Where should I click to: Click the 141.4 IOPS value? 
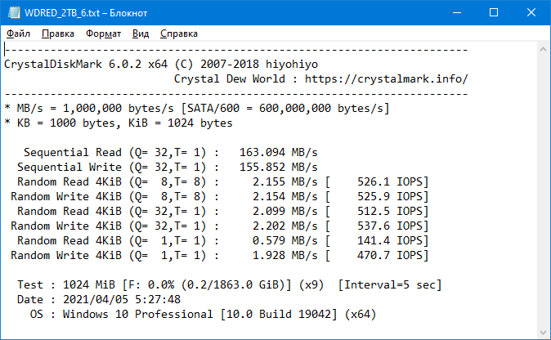[x=390, y=241]
